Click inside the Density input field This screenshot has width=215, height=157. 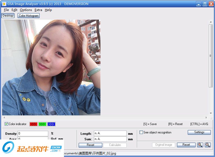click(33, 133)
